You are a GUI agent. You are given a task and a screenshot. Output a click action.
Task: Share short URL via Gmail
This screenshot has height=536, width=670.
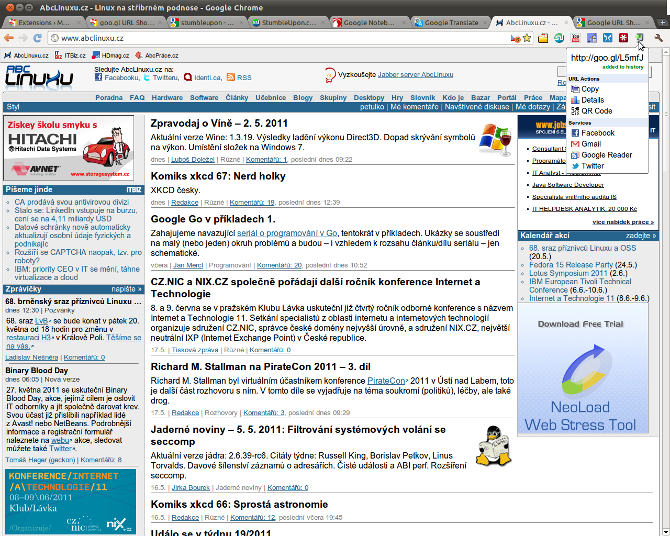[591, 144]
